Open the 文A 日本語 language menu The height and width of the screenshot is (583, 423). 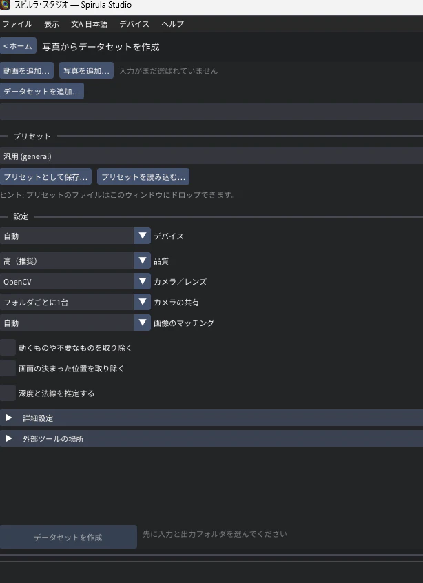(x=89, y=24)
